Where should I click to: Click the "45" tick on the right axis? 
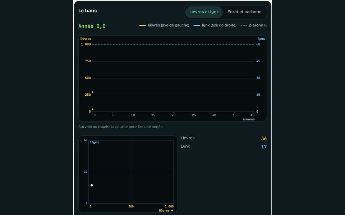pos(258,61)
